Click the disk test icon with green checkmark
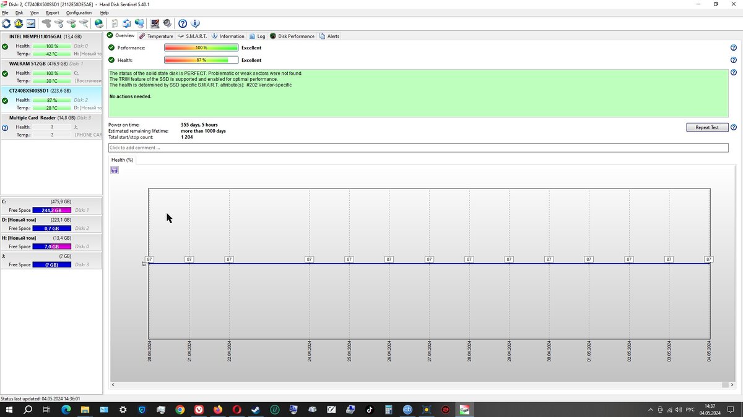Viewport: 743px width, 417px height. (71, 23)
